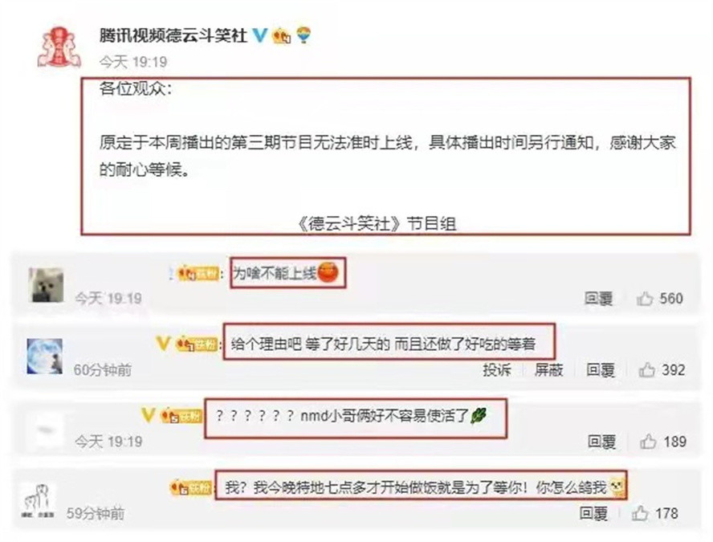Like the comment with 560 likes
Image resolution: width=713 pixels, height=542 pixels.
pos(645,299)
